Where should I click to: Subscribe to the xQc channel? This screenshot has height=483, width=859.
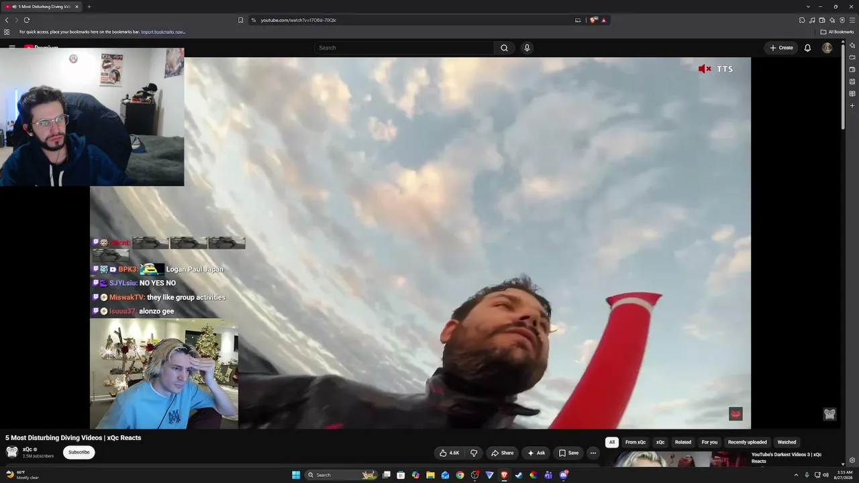[x=79, y=452]
